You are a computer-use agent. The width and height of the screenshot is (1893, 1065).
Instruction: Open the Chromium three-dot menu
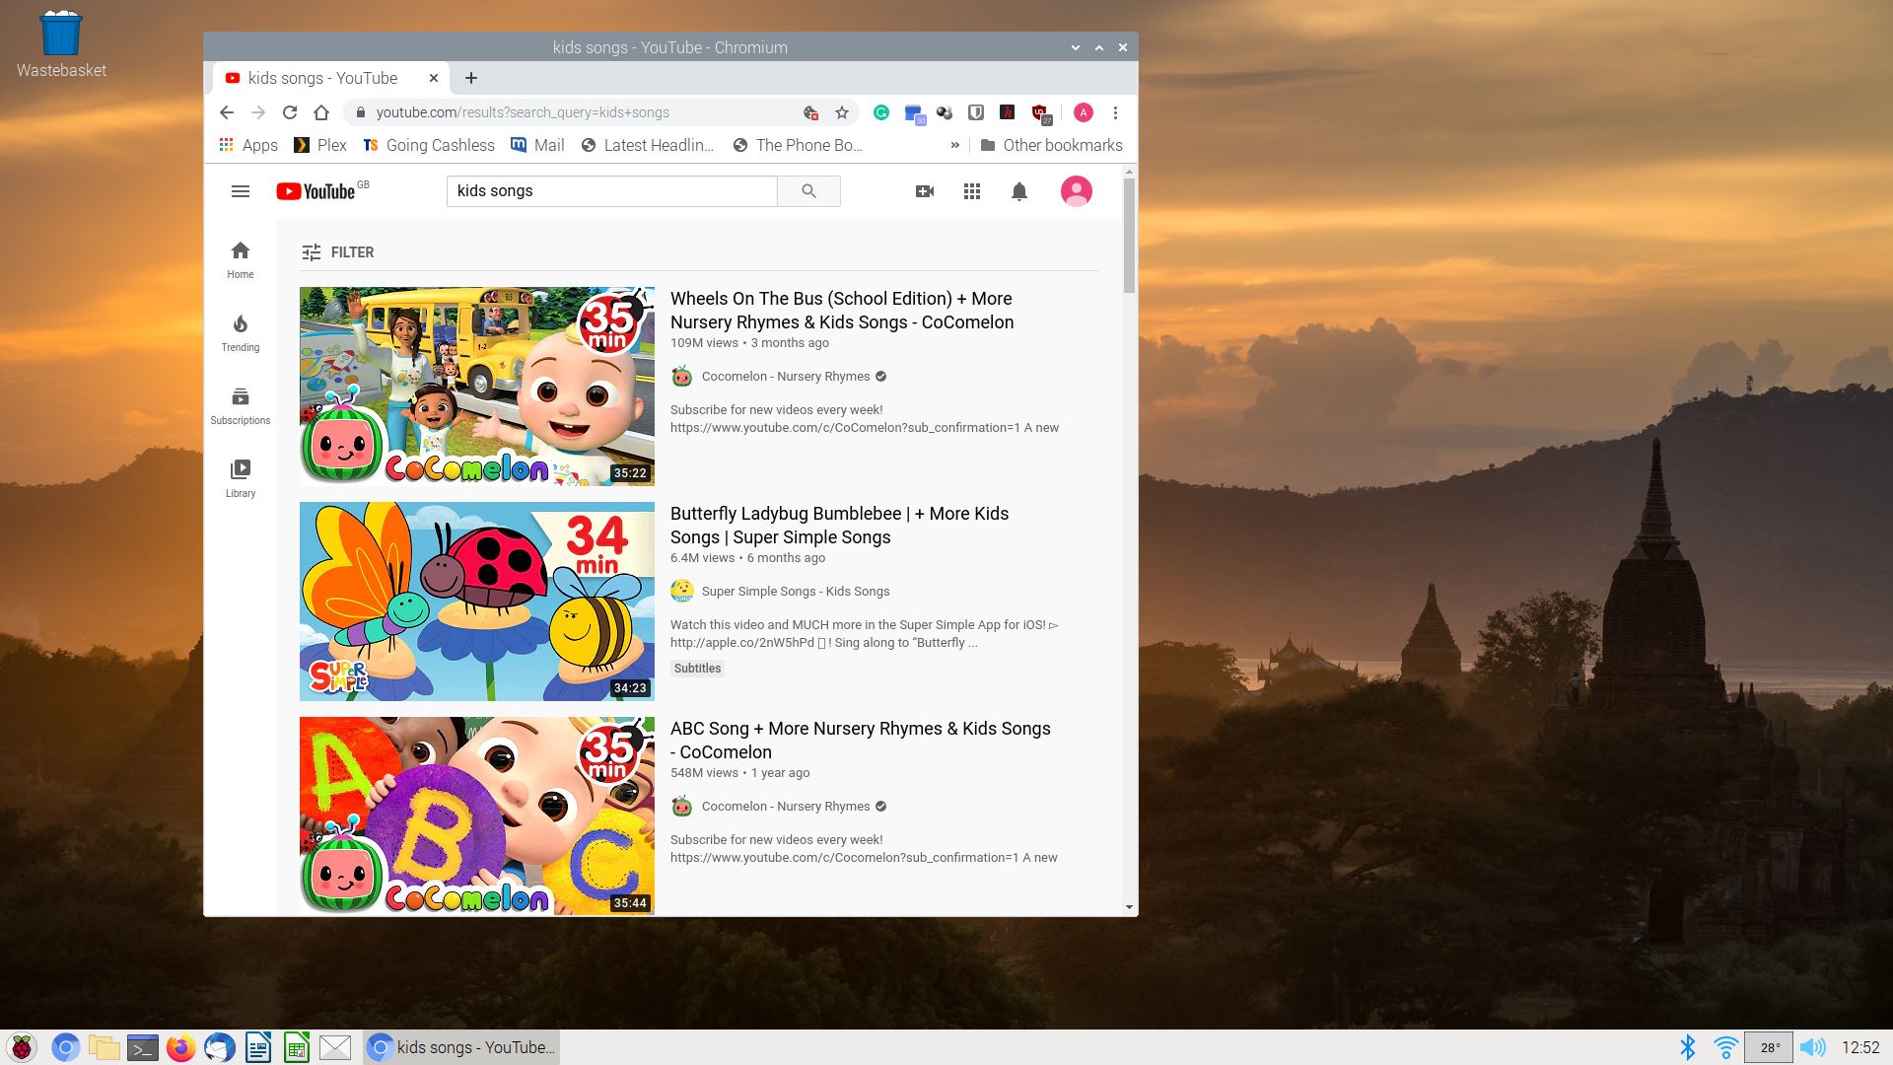pos(1115,112)
